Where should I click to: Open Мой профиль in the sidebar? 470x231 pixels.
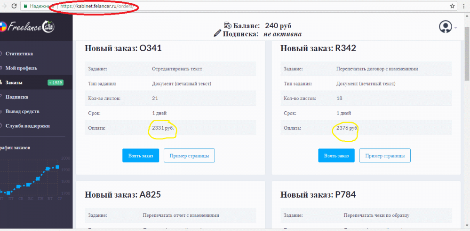[x=21, y=68]
